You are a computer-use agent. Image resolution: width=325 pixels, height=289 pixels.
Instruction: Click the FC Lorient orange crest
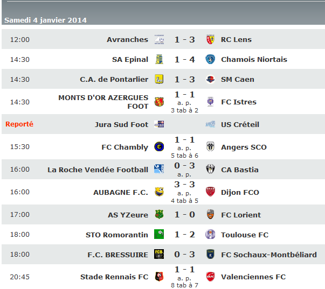pyautogui.click(x=210, y=215)
